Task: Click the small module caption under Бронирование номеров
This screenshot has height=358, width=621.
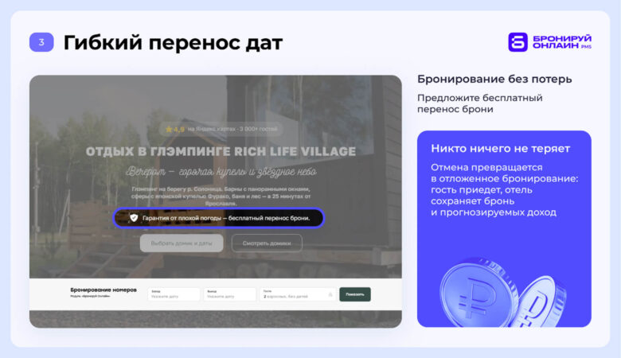Action: click(x=90, y=296)
